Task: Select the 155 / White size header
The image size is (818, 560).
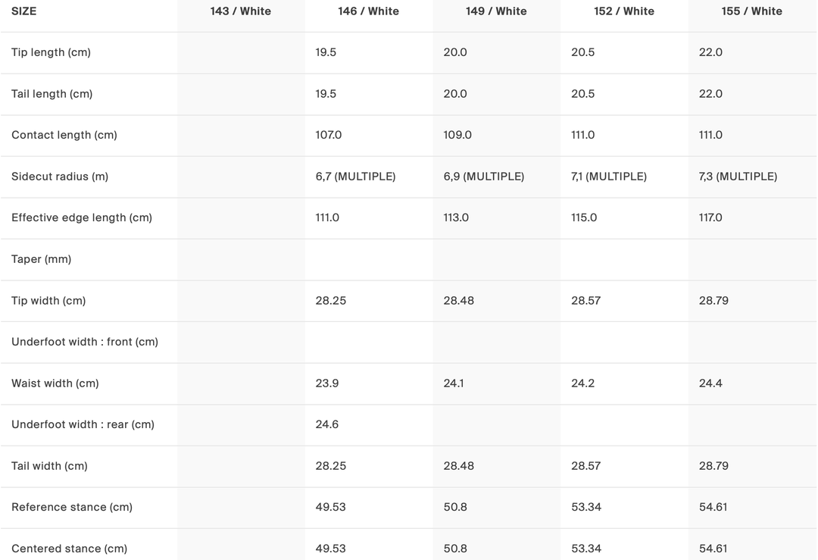Action: click(x=752, y=11)
